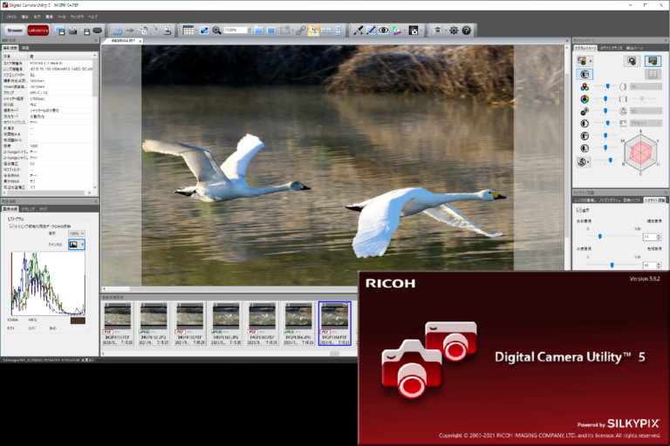Select the magnifier zoom tool
Viewport: 670px width, 446px height.
[216, 30]
